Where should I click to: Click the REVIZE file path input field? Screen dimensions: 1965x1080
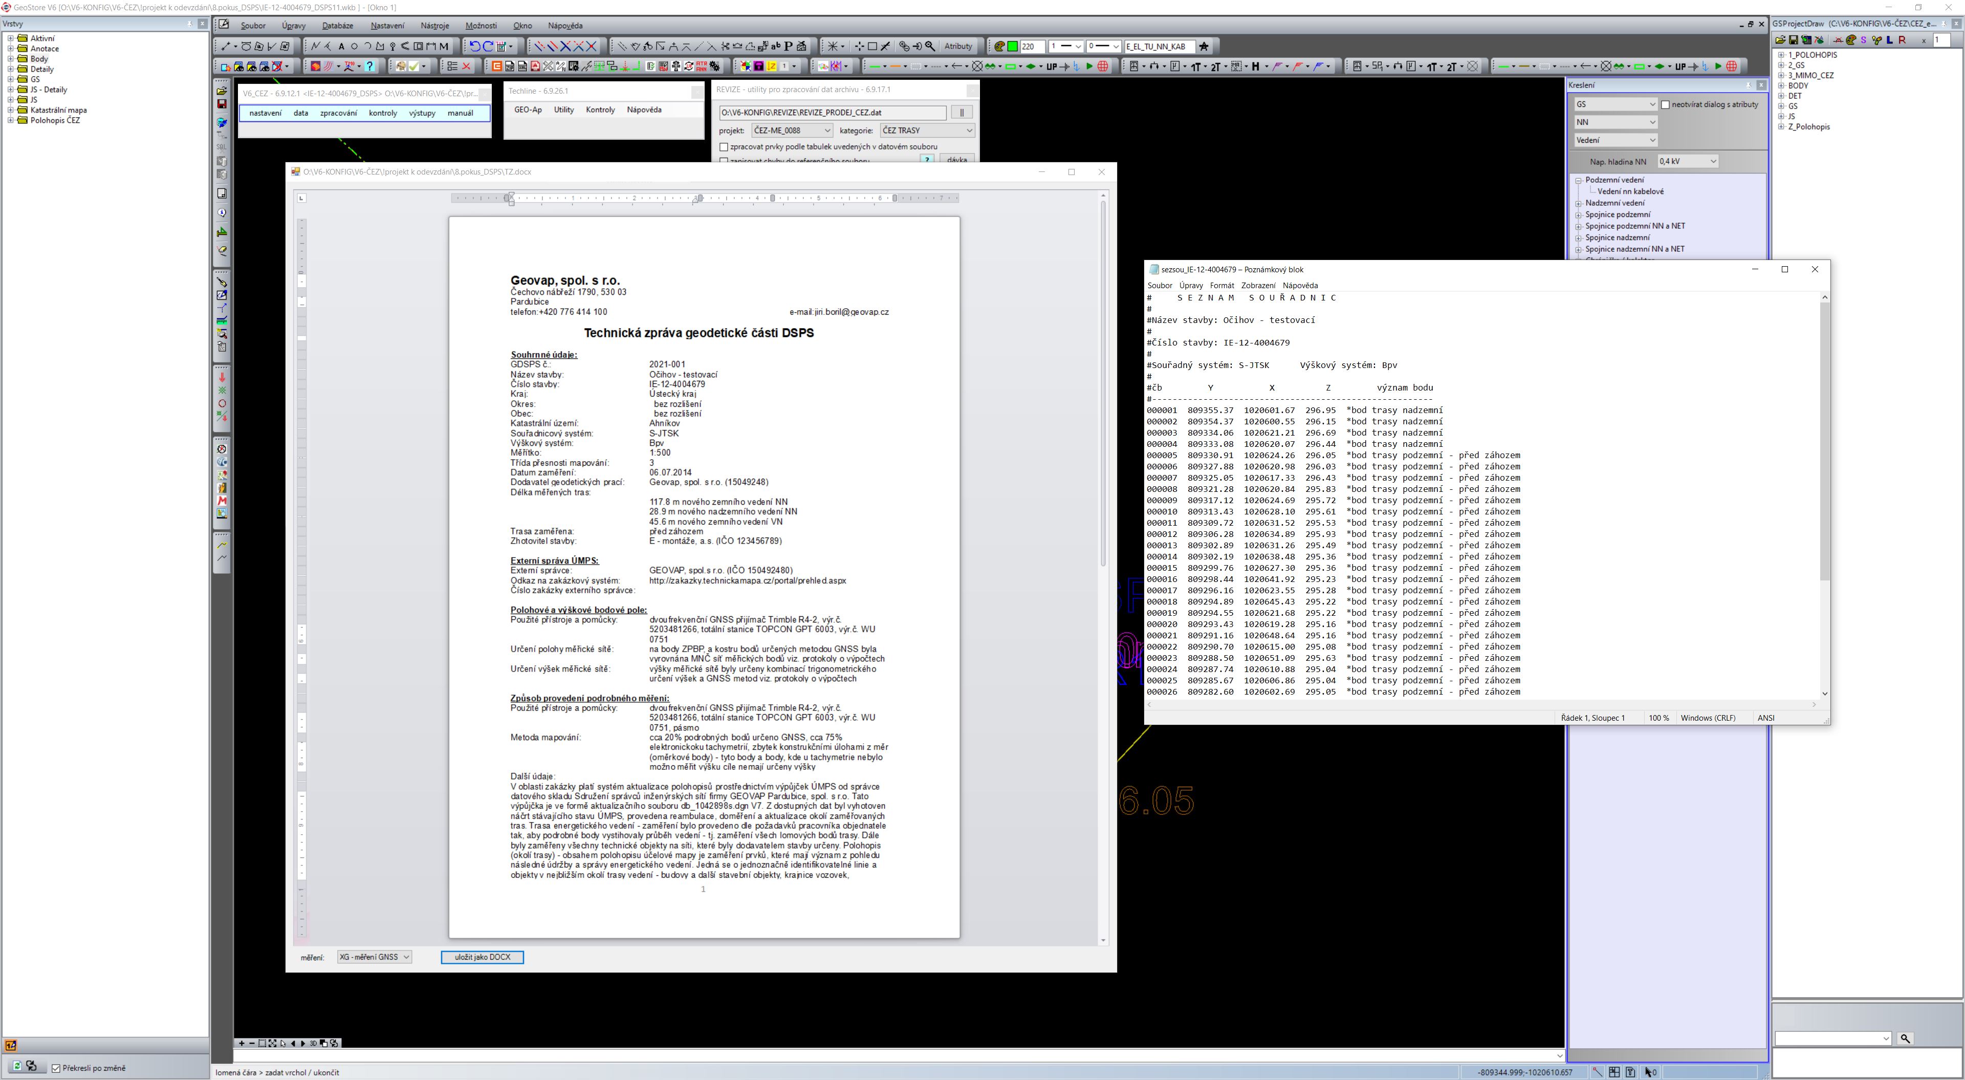[832, 113]
